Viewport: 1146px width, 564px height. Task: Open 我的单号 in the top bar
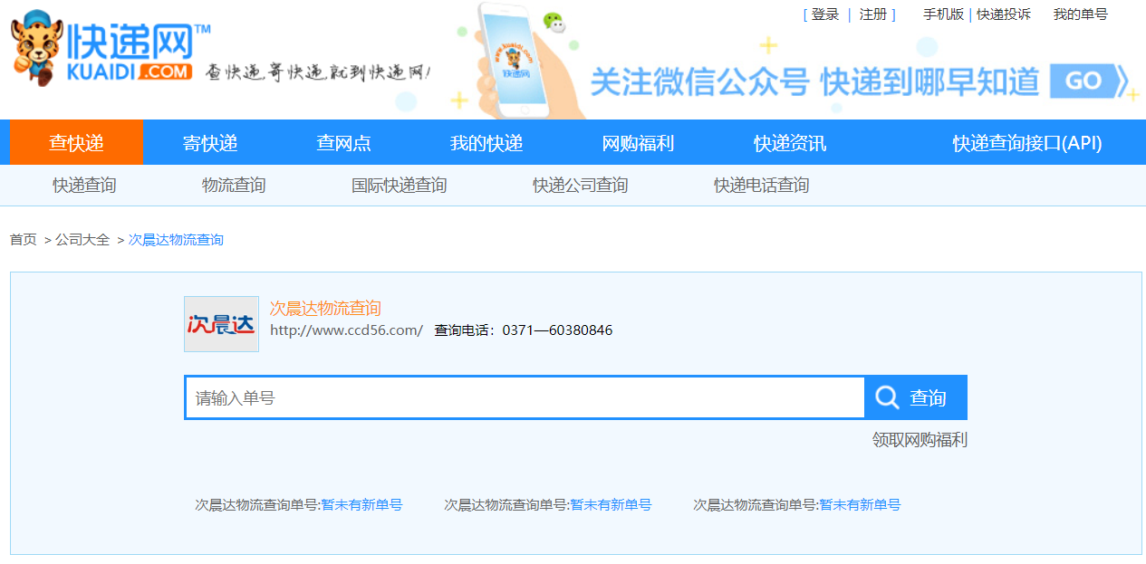1080,14
